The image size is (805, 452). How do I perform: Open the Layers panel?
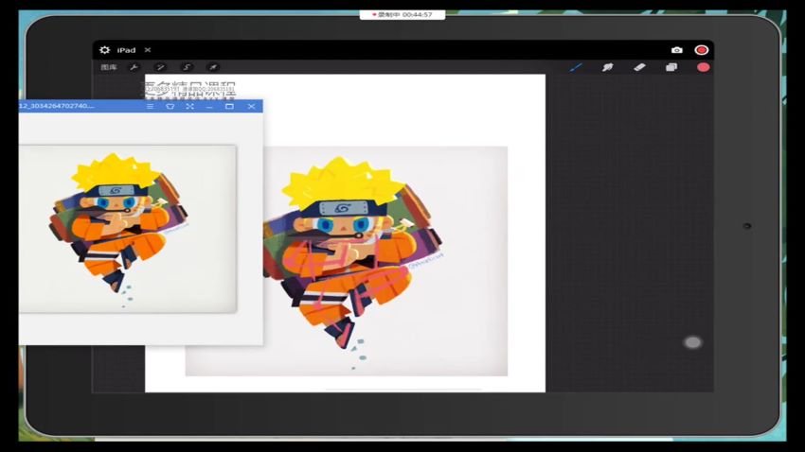671,67
